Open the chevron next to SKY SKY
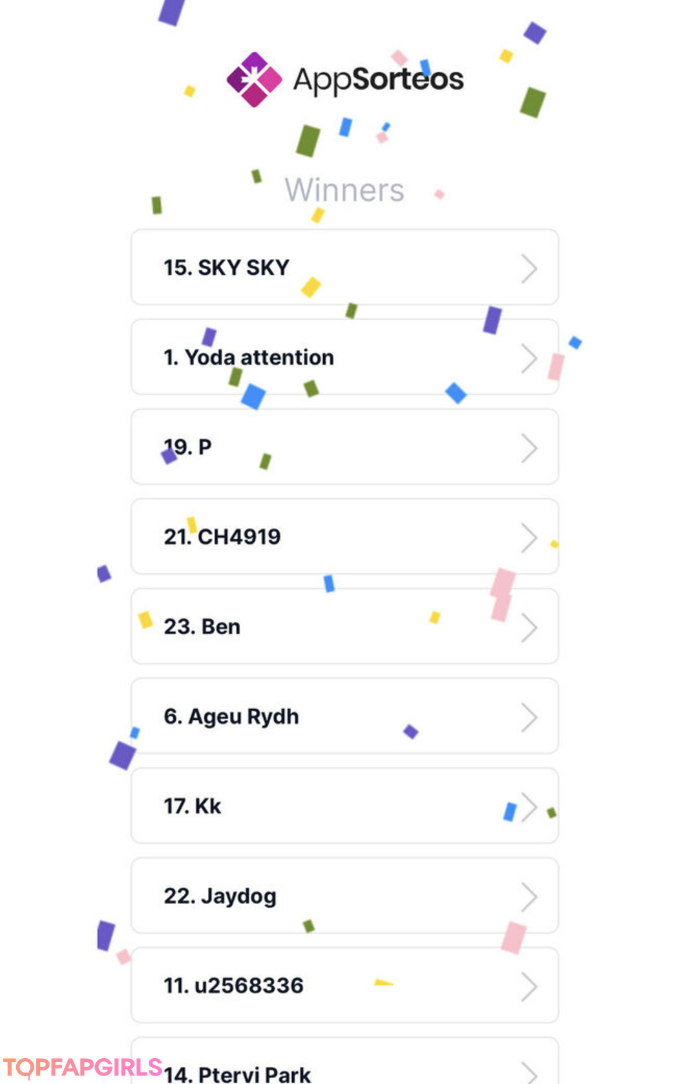Screen dimensions: 698x1084 click(x=529, y=269)
